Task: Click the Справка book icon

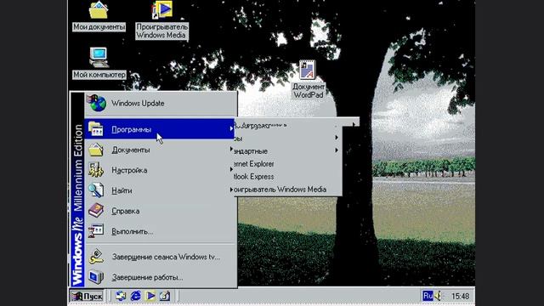Action: tap(96, 211)
